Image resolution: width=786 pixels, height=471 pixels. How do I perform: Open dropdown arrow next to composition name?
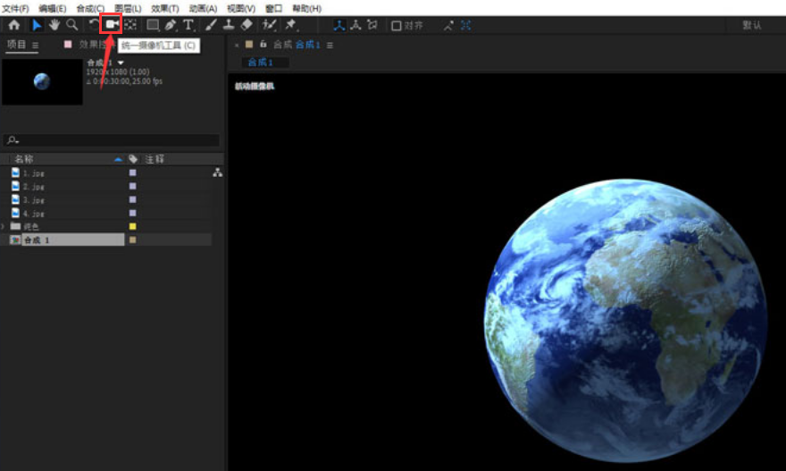pos(121,63)
